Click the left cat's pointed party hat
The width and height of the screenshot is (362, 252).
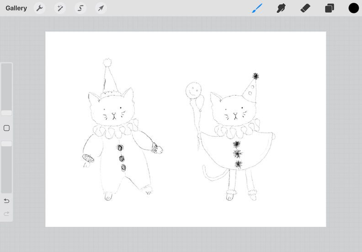pyautogui.click(x=109, y=77)
